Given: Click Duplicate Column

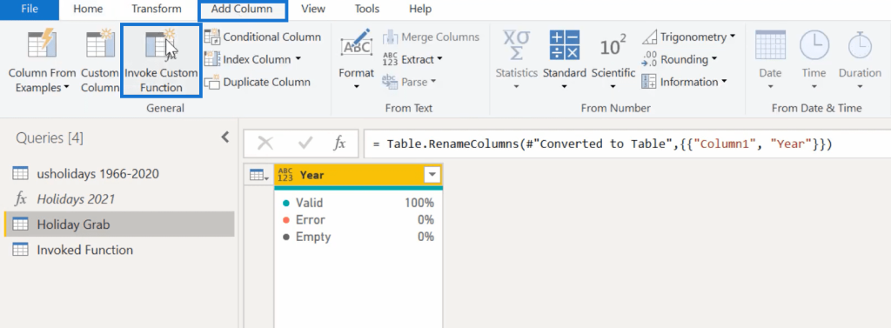Looking at the screenshot, I should click(258, 82).
